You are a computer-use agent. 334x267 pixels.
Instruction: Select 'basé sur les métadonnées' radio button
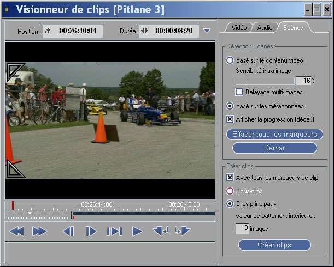(x=230, y=106)
